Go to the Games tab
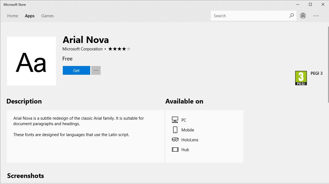This screenshot has height=184, width=329. click(47, 16)
